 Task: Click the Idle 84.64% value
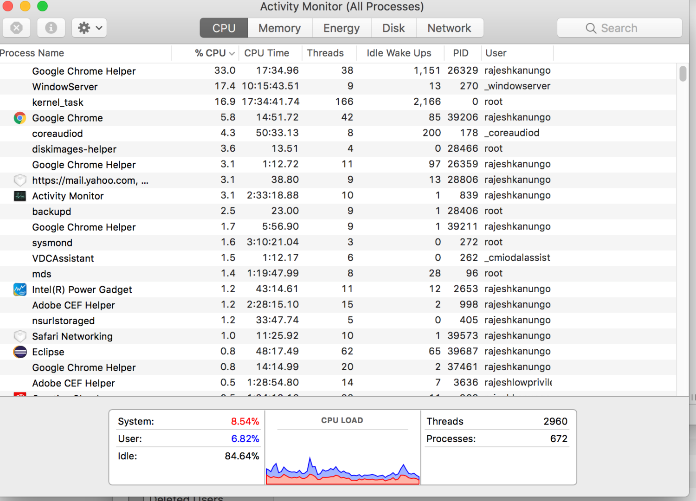click(242, 456)
